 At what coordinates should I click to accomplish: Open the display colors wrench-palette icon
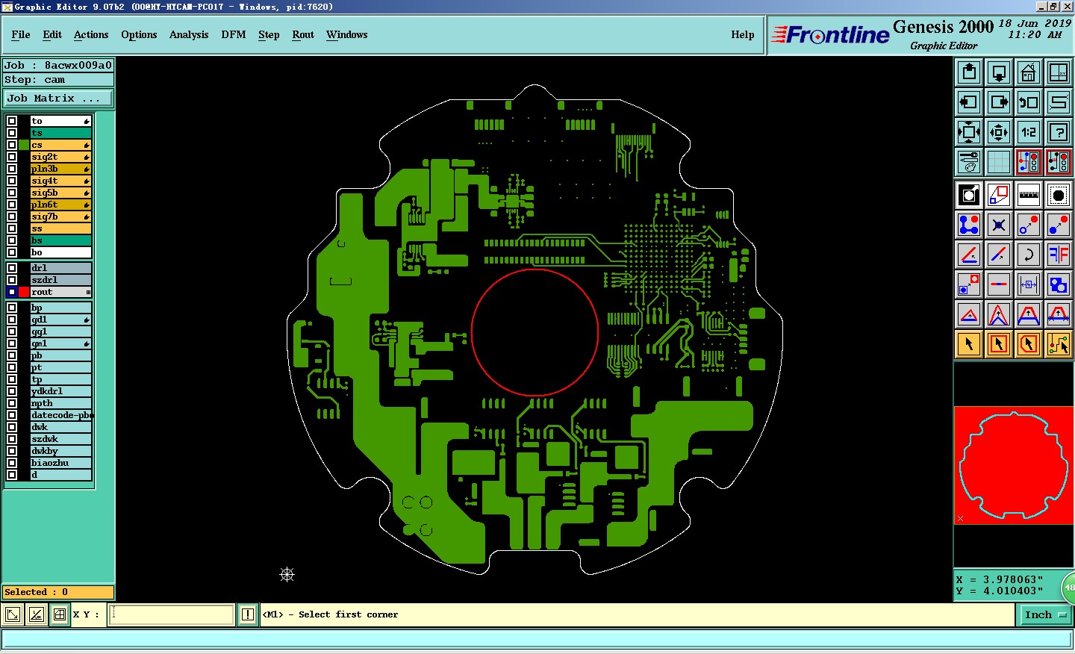pyautogui.click(x=969, y=162)
